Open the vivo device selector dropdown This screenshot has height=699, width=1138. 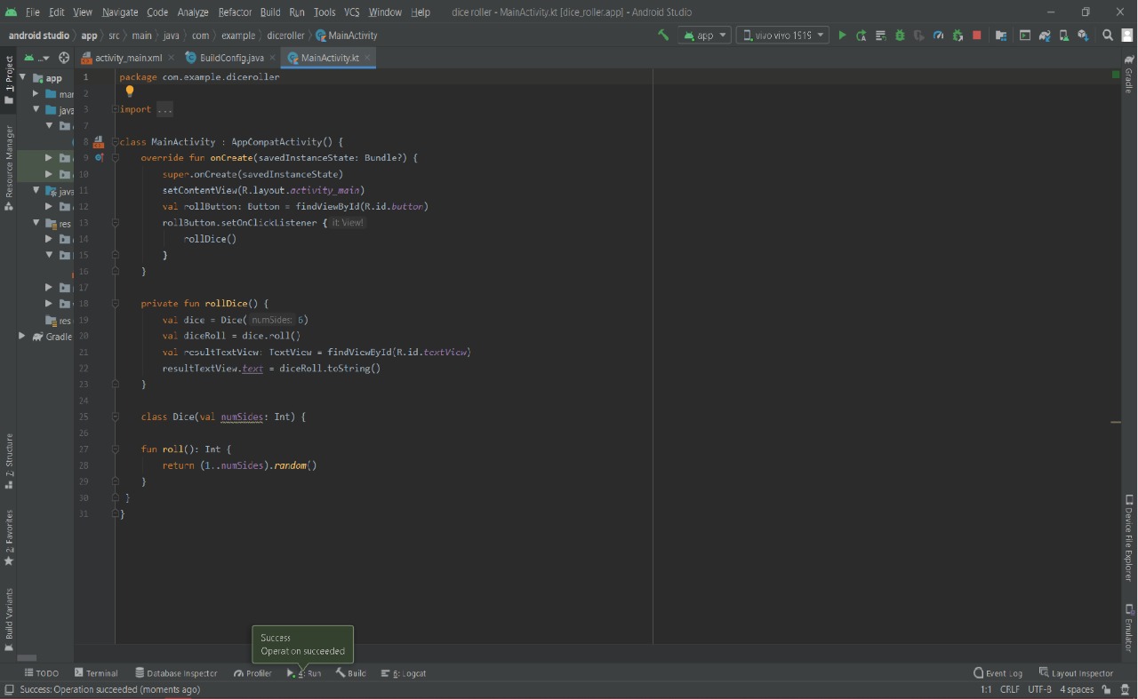[x=782, y=36]
